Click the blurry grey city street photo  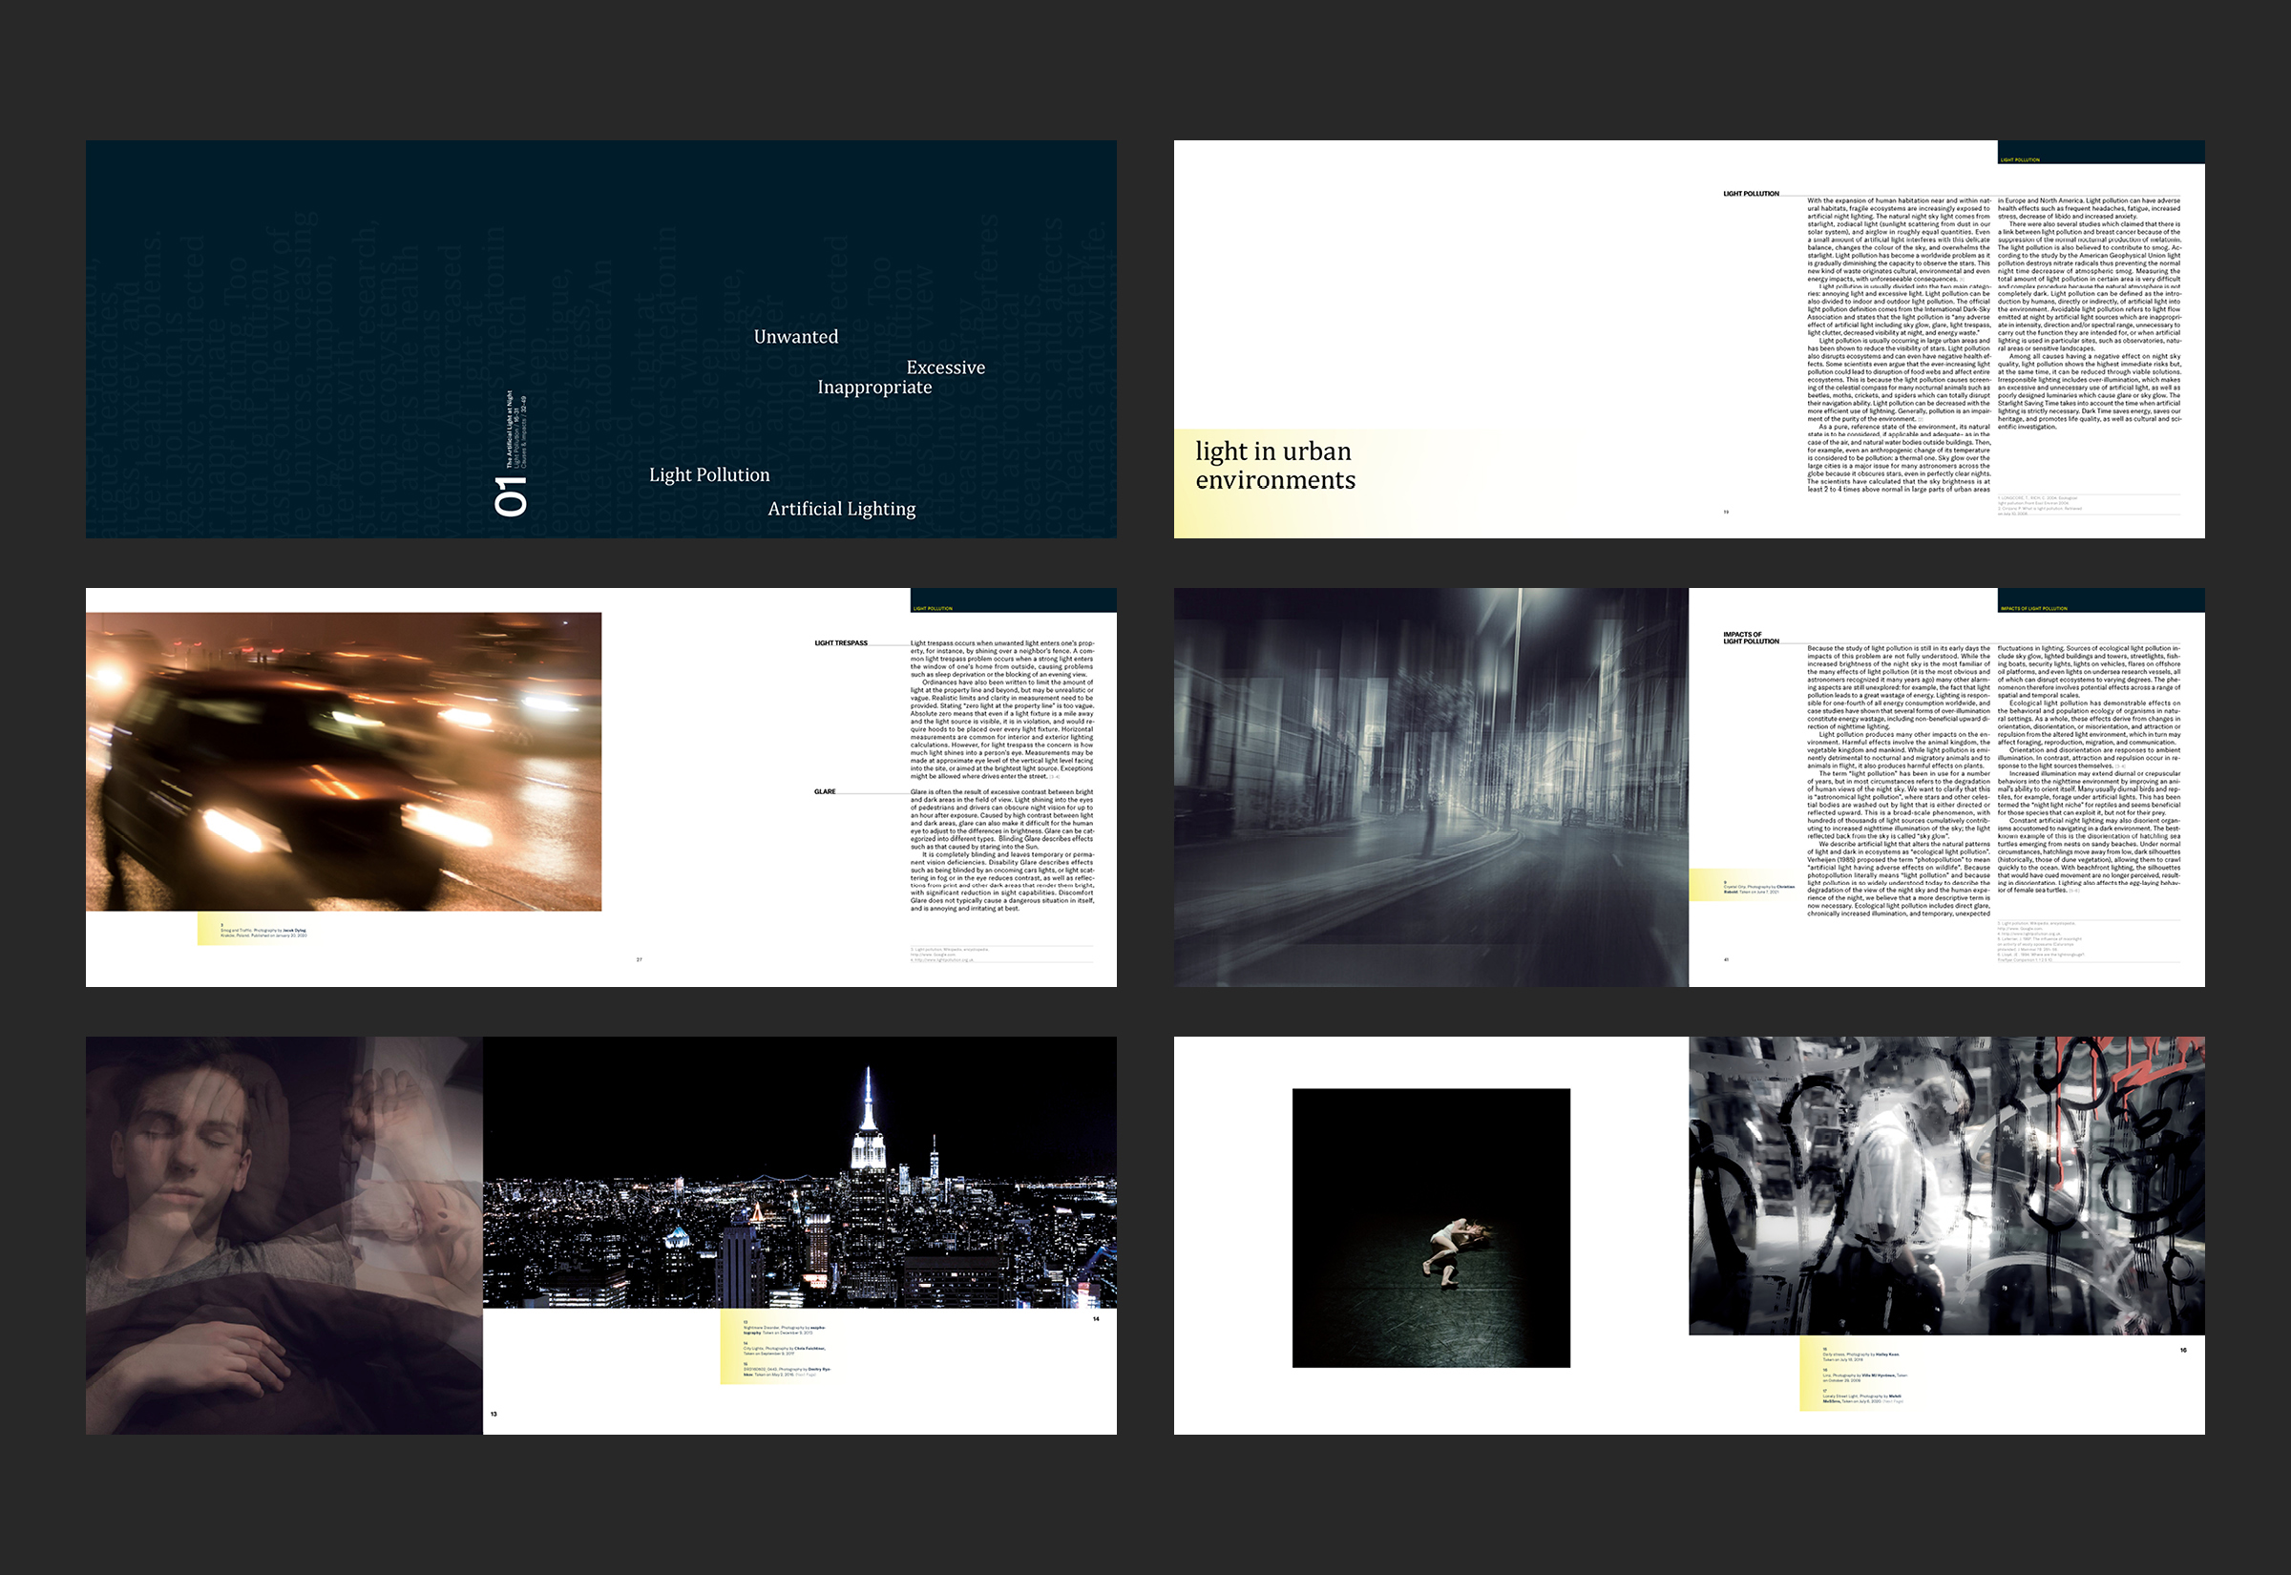coord(1431,787)
